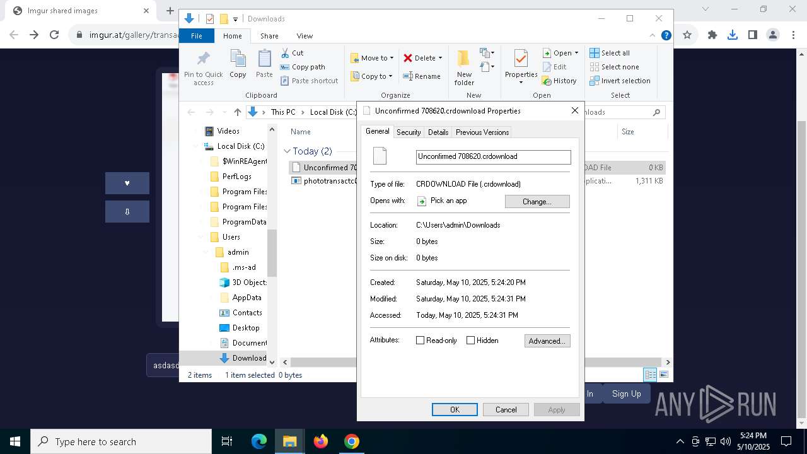Image resolution: width=807 pixels, height=454 pixels.
Task: Collapse the Today (2) group
Action: (287, 151)
